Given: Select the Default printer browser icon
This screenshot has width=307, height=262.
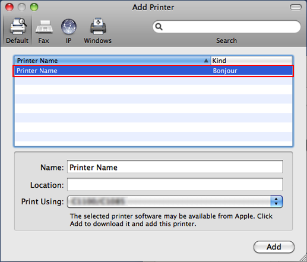Looking at the screenshot, I should (18, 26).
